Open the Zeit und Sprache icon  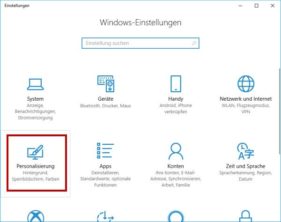[245, 151]
